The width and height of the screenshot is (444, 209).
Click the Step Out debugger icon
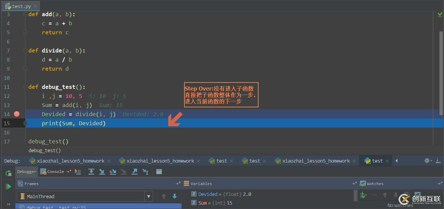[135, 172]
